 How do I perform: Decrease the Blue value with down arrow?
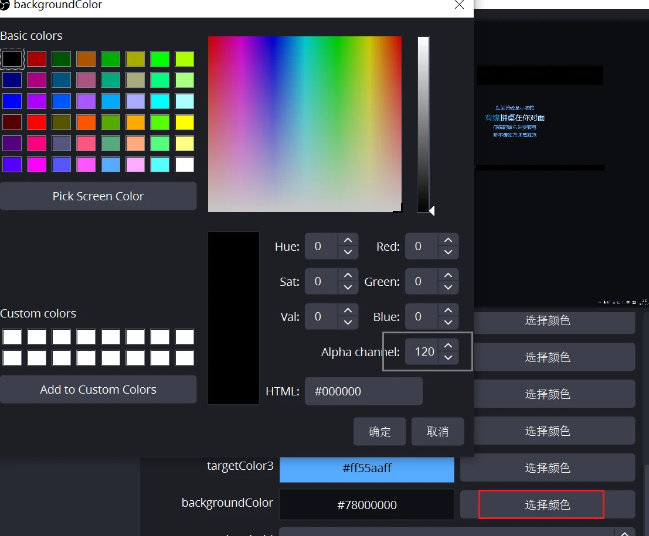click(448, 322)
